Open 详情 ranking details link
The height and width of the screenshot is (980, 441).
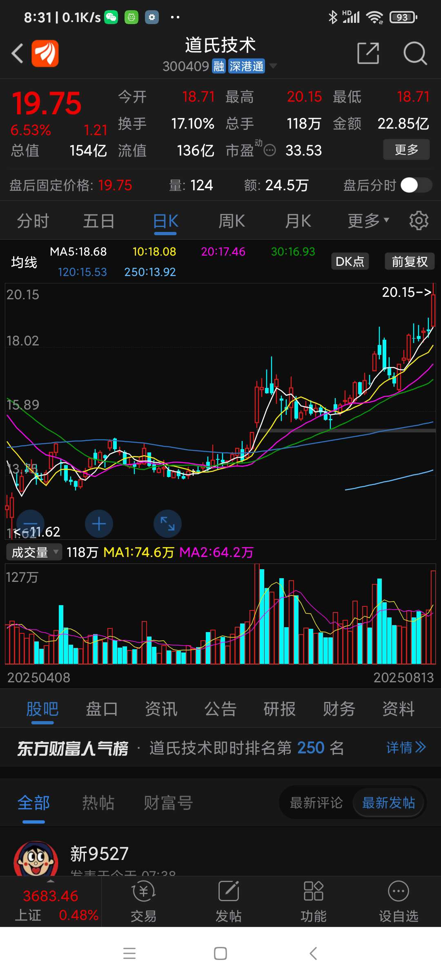(x=406, y=748)
